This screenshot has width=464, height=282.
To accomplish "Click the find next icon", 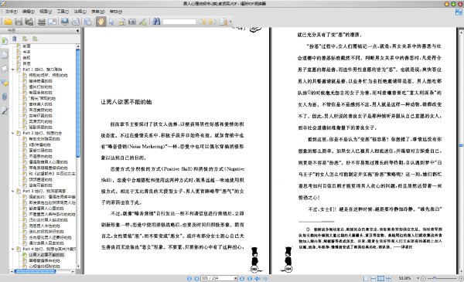I will [213, 22].
